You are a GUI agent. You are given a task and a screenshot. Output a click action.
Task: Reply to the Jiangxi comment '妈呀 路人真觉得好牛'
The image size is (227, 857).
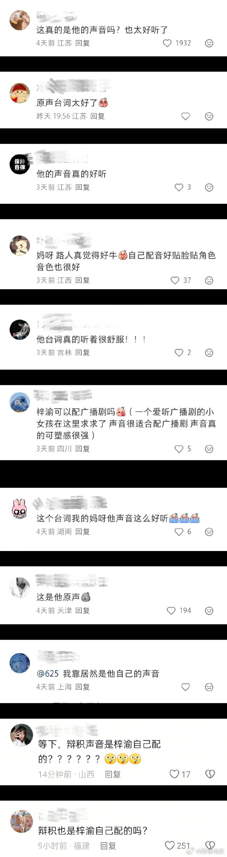tap(83, 281)
